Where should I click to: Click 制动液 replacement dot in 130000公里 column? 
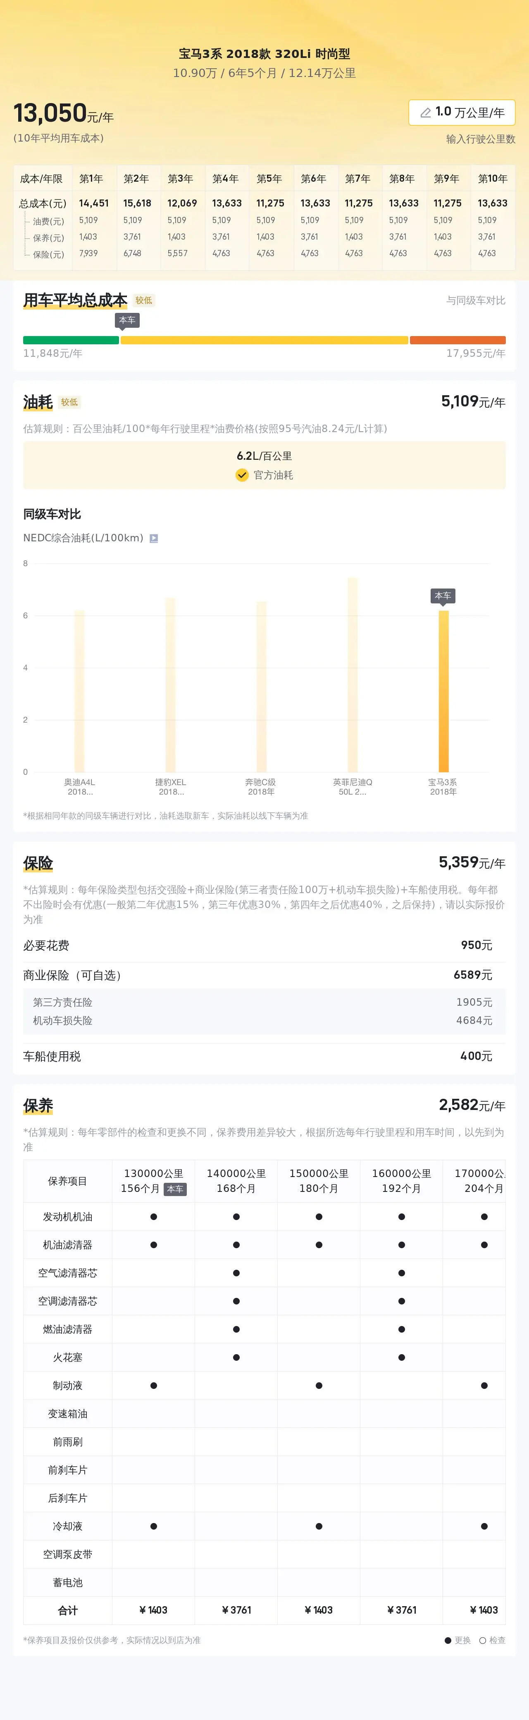coord(153,1386)
